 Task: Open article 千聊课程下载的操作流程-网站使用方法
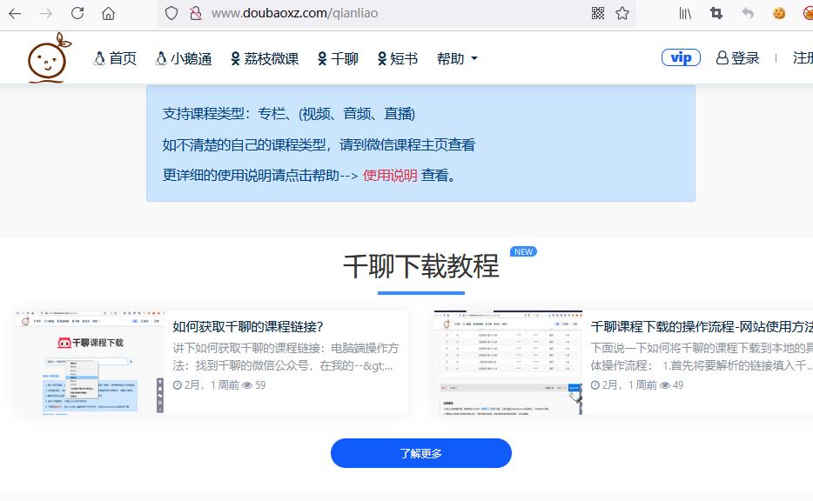[702, 326]
